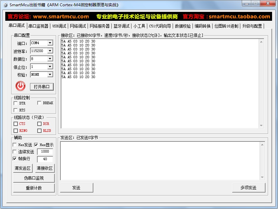The width and height of the screenshot is (278, 209).
Task: Click the receive area scroll up arrow
Action: point(261,42)
